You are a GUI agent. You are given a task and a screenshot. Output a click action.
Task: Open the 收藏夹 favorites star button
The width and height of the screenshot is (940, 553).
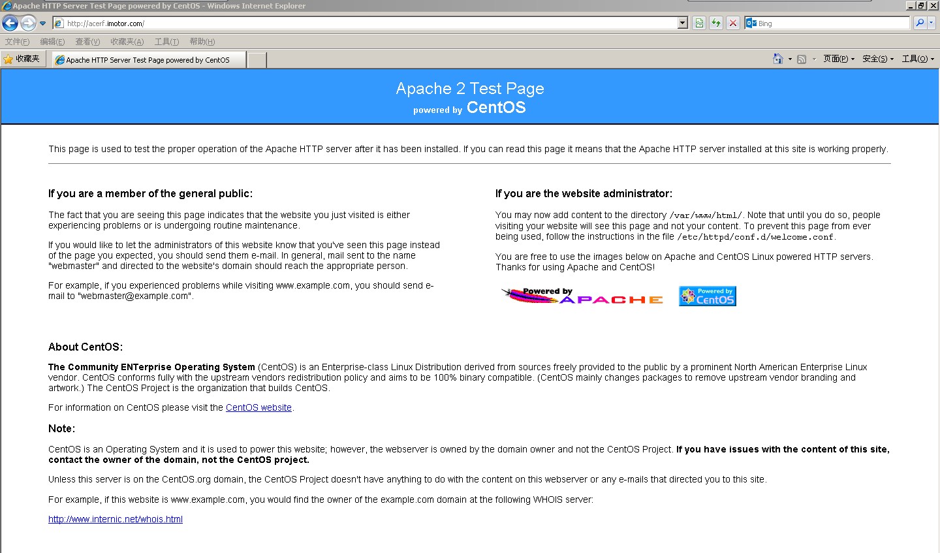[x=22, y=59]
